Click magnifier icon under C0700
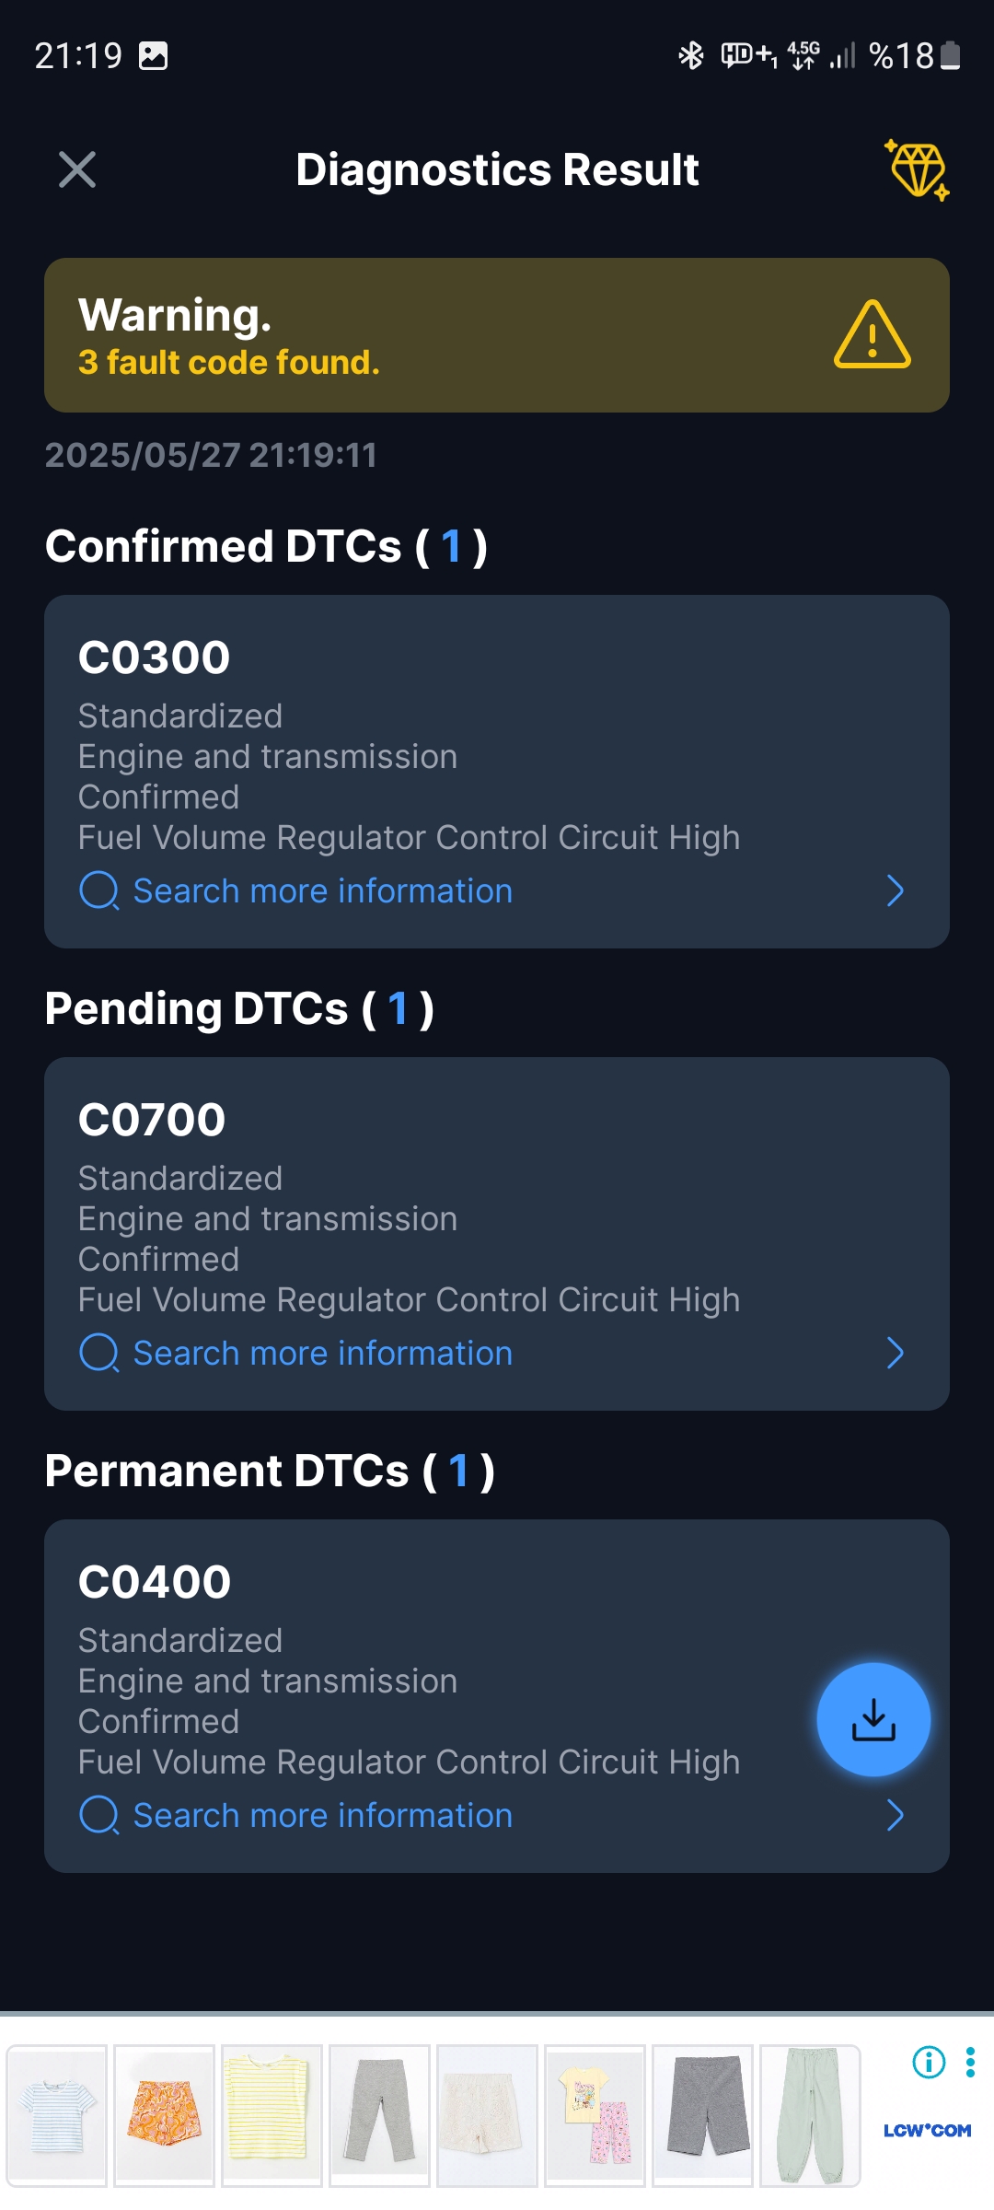 click(99, 1354)
